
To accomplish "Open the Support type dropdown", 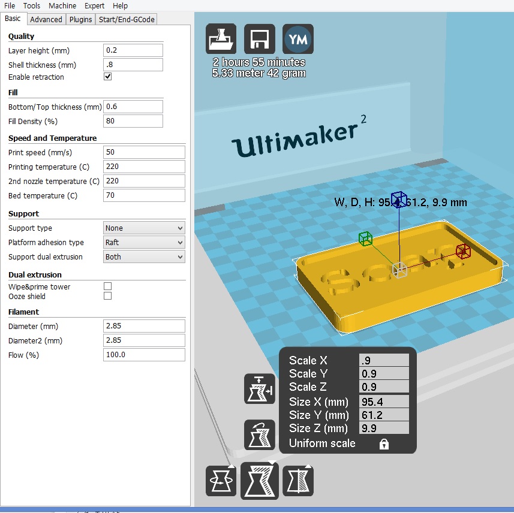I will [x=144, y=228].
